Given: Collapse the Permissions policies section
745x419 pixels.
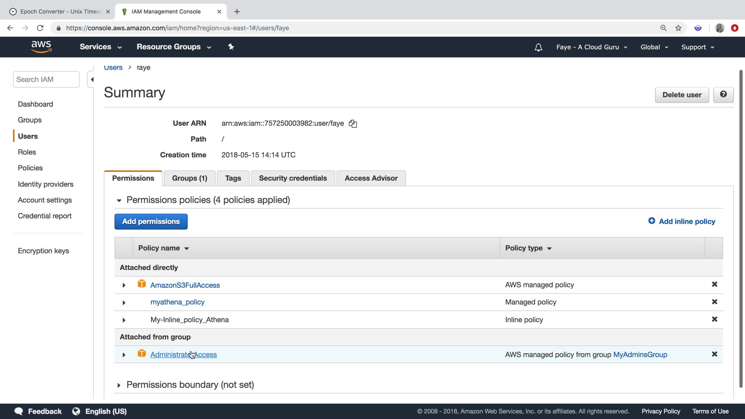Looking at the screenshot, I should pyautogui.click(x=119, y=200).
